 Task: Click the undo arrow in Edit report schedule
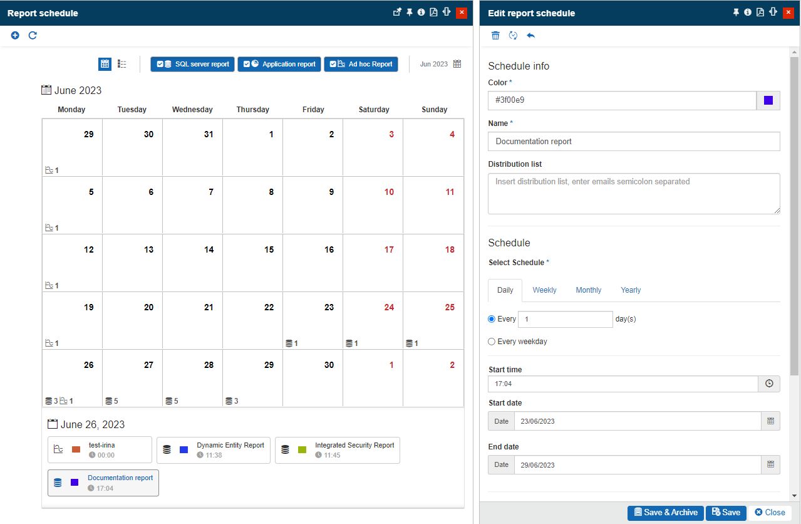531,36
